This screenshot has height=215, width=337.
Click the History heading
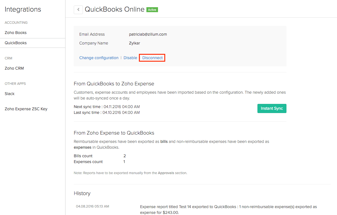point(82,193)
